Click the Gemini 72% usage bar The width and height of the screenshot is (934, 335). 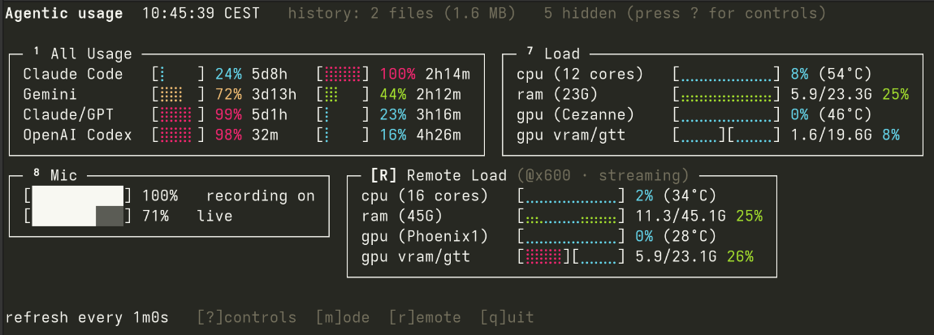[178, 95]
